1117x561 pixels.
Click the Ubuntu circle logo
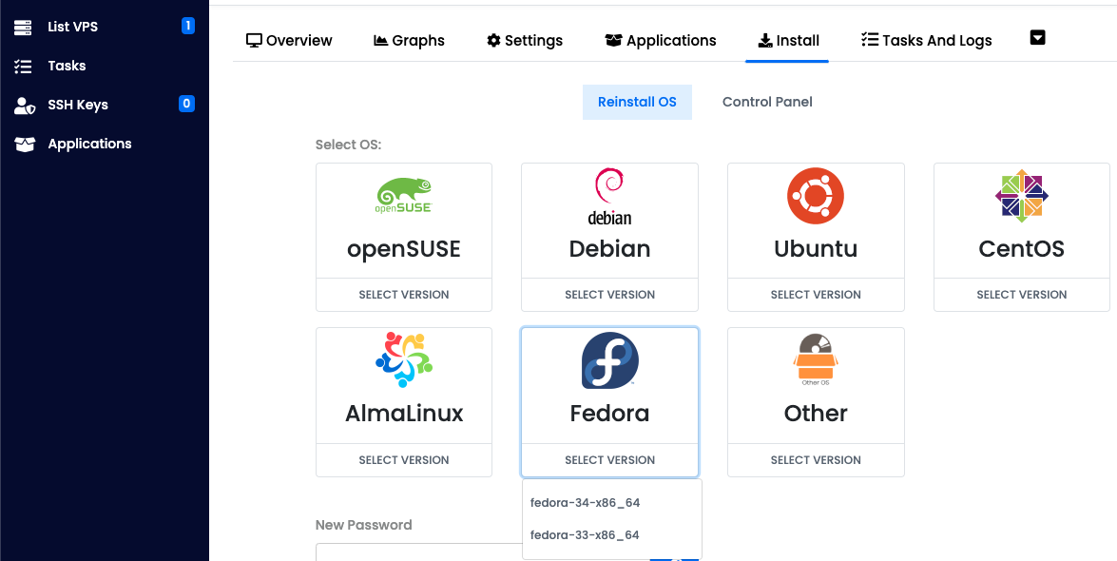(816, 196)
